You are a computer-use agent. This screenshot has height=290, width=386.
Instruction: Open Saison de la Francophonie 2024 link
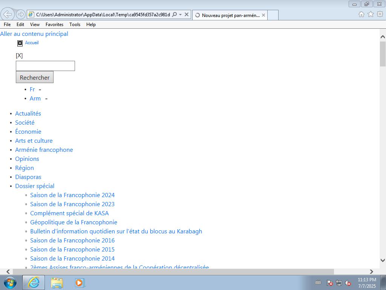point(72,195)
